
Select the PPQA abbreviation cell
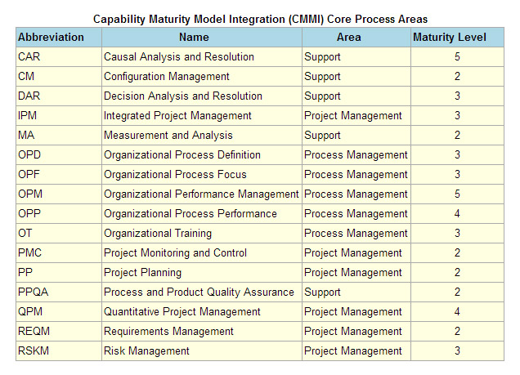coord(59,292)
